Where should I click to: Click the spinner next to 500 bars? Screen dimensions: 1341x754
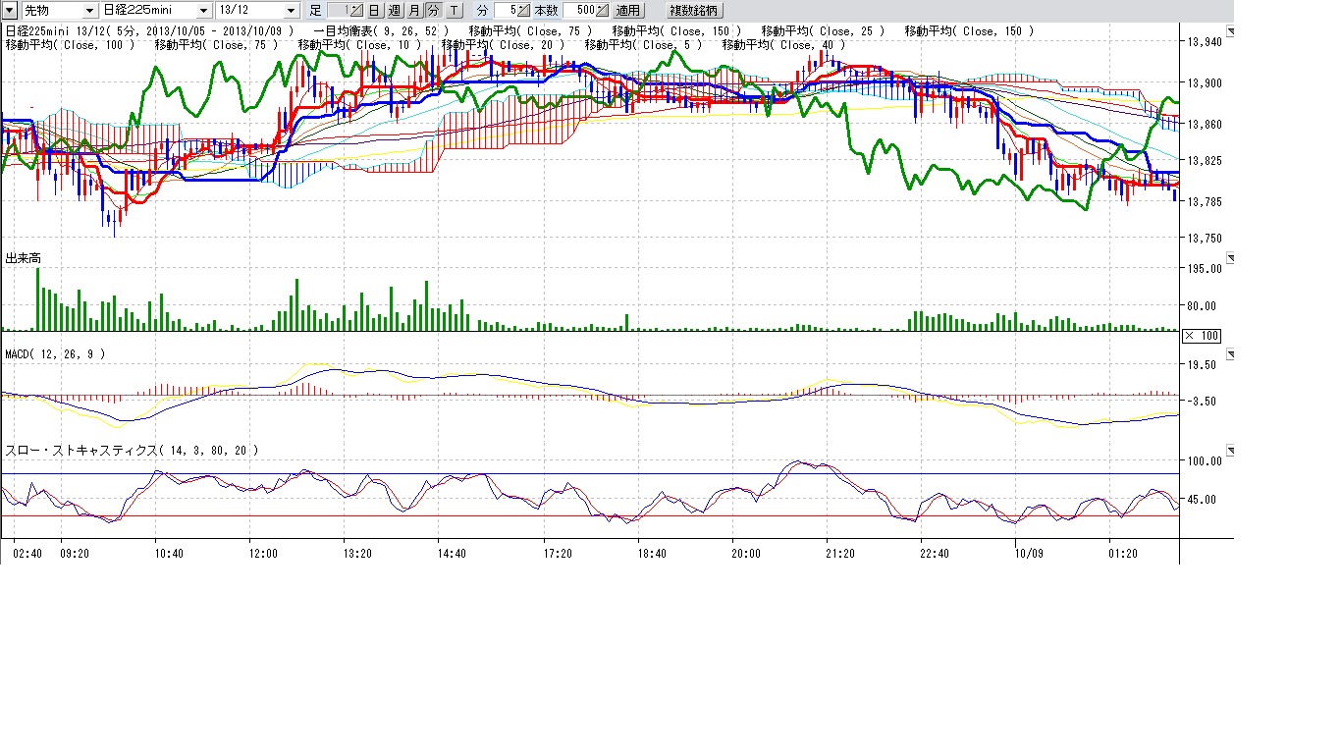coord(601,10)
